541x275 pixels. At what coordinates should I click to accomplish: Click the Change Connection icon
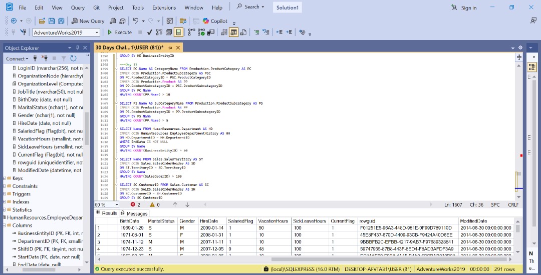click(23, 32)
